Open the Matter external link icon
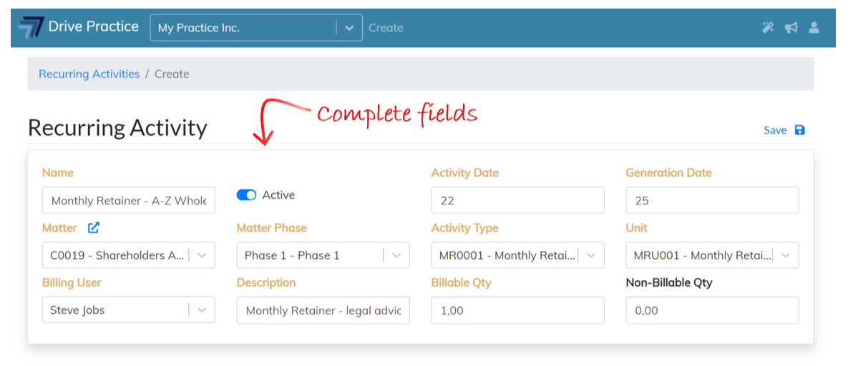The image size is (858, 366). (94, 228)
